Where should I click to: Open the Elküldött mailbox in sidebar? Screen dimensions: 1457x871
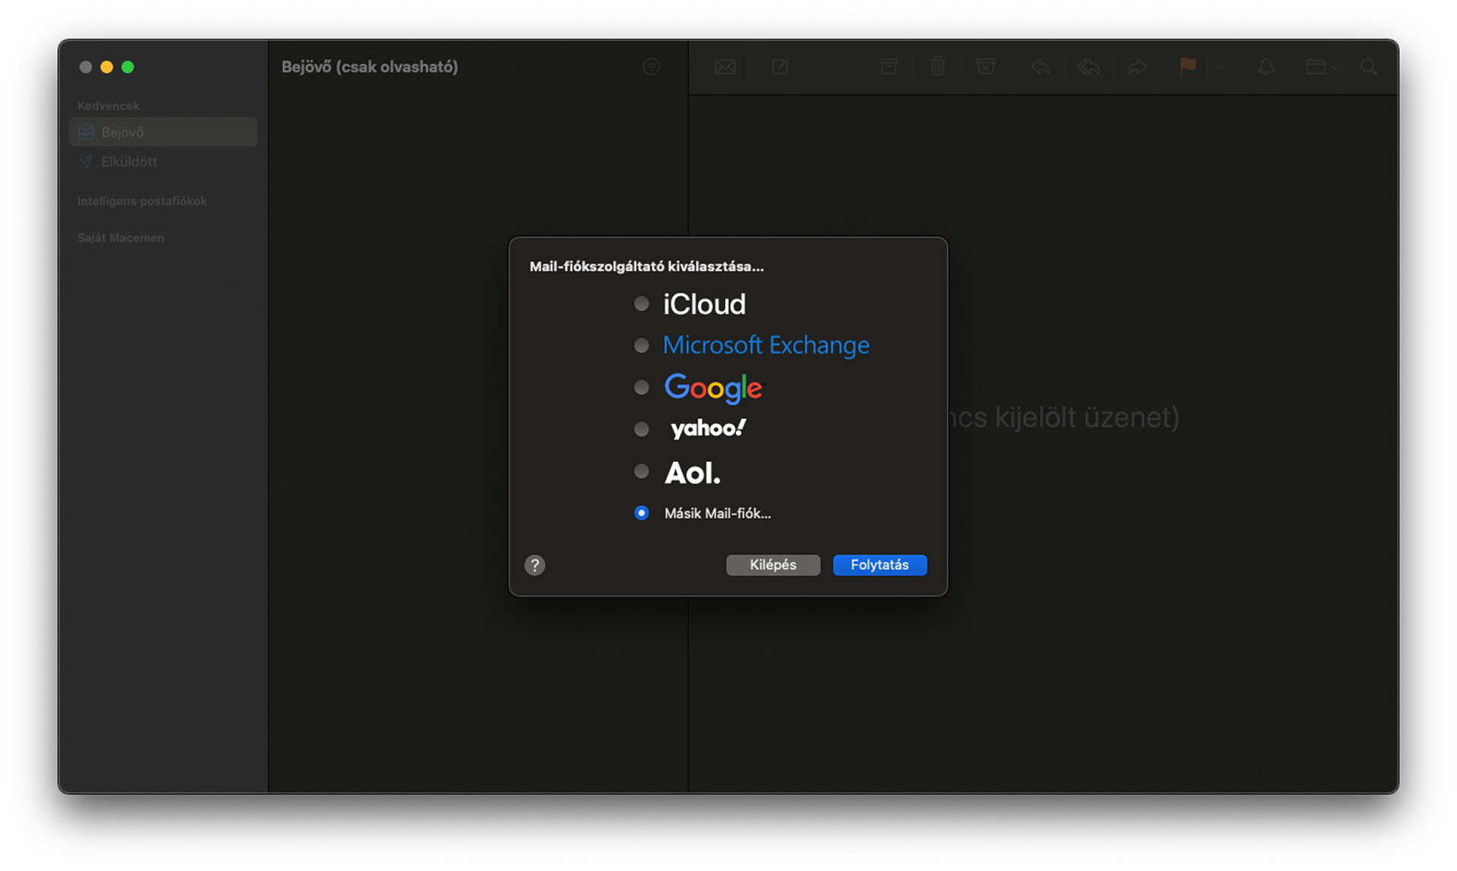[x=163, y=162]
